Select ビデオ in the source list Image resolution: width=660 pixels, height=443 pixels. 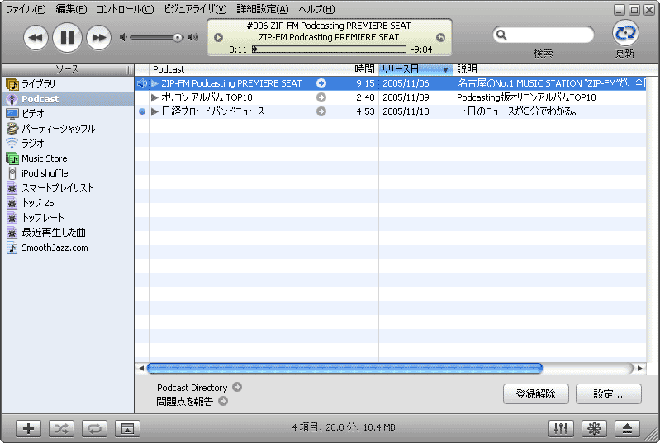coord(68,114)
